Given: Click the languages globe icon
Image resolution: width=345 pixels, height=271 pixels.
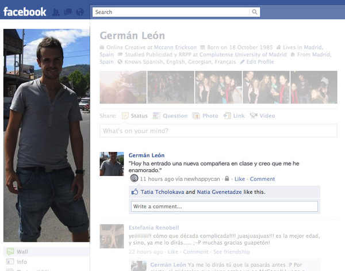Looking at the screenshot, I should pos(120,62).
